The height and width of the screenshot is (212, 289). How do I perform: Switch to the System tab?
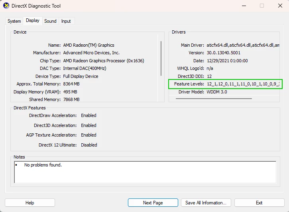[14, 21]
